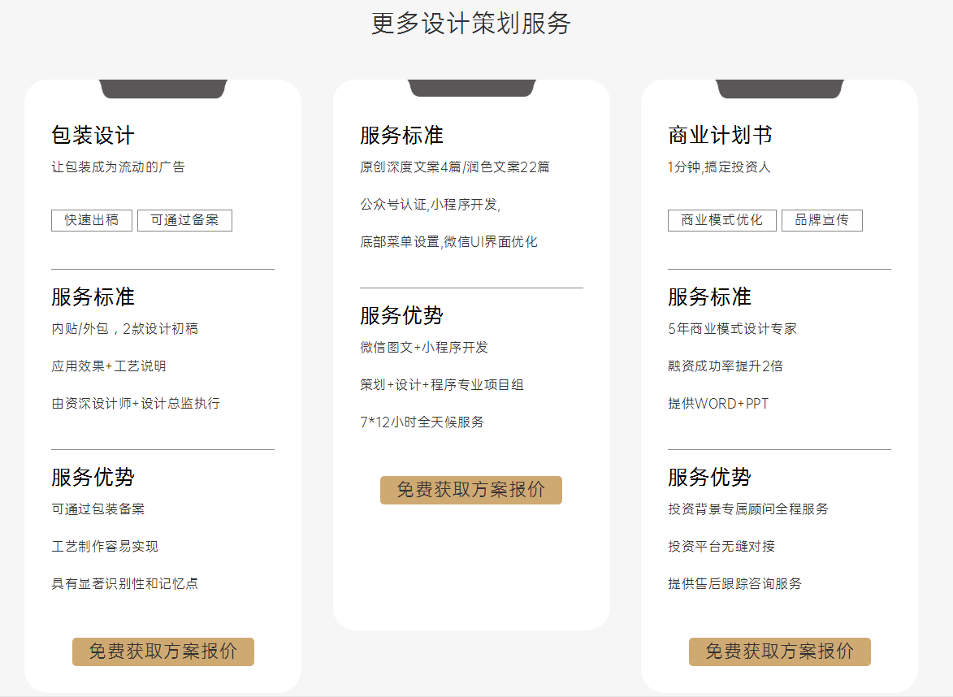Click the 包装设计 card heading
Viewport: 953px width, 697px height.
point(92,135)
